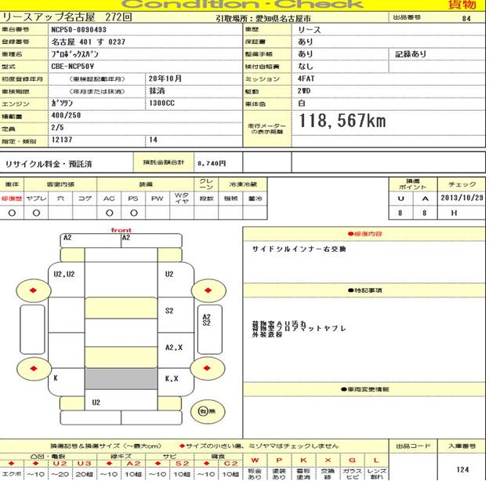489x481 pixels.
Task: Toggle the AC equipment circle mark
Action: (109, 212)
